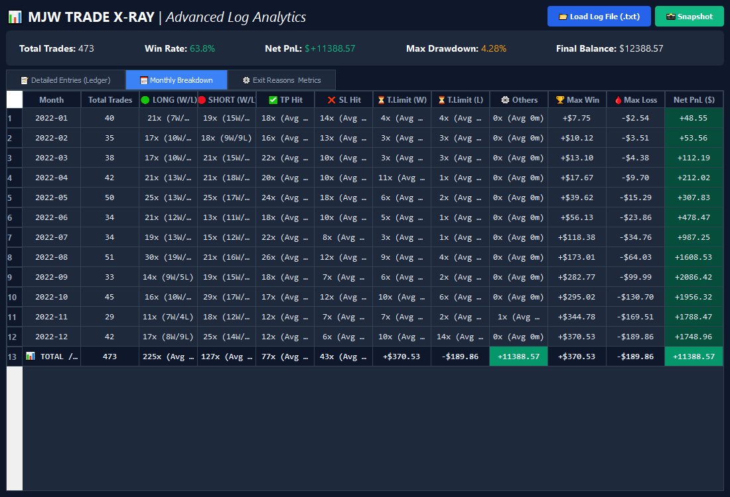Click the Total Trades cell showing 50
The height and width of the screenshot is (497, 730).
(x=110, y=197)
